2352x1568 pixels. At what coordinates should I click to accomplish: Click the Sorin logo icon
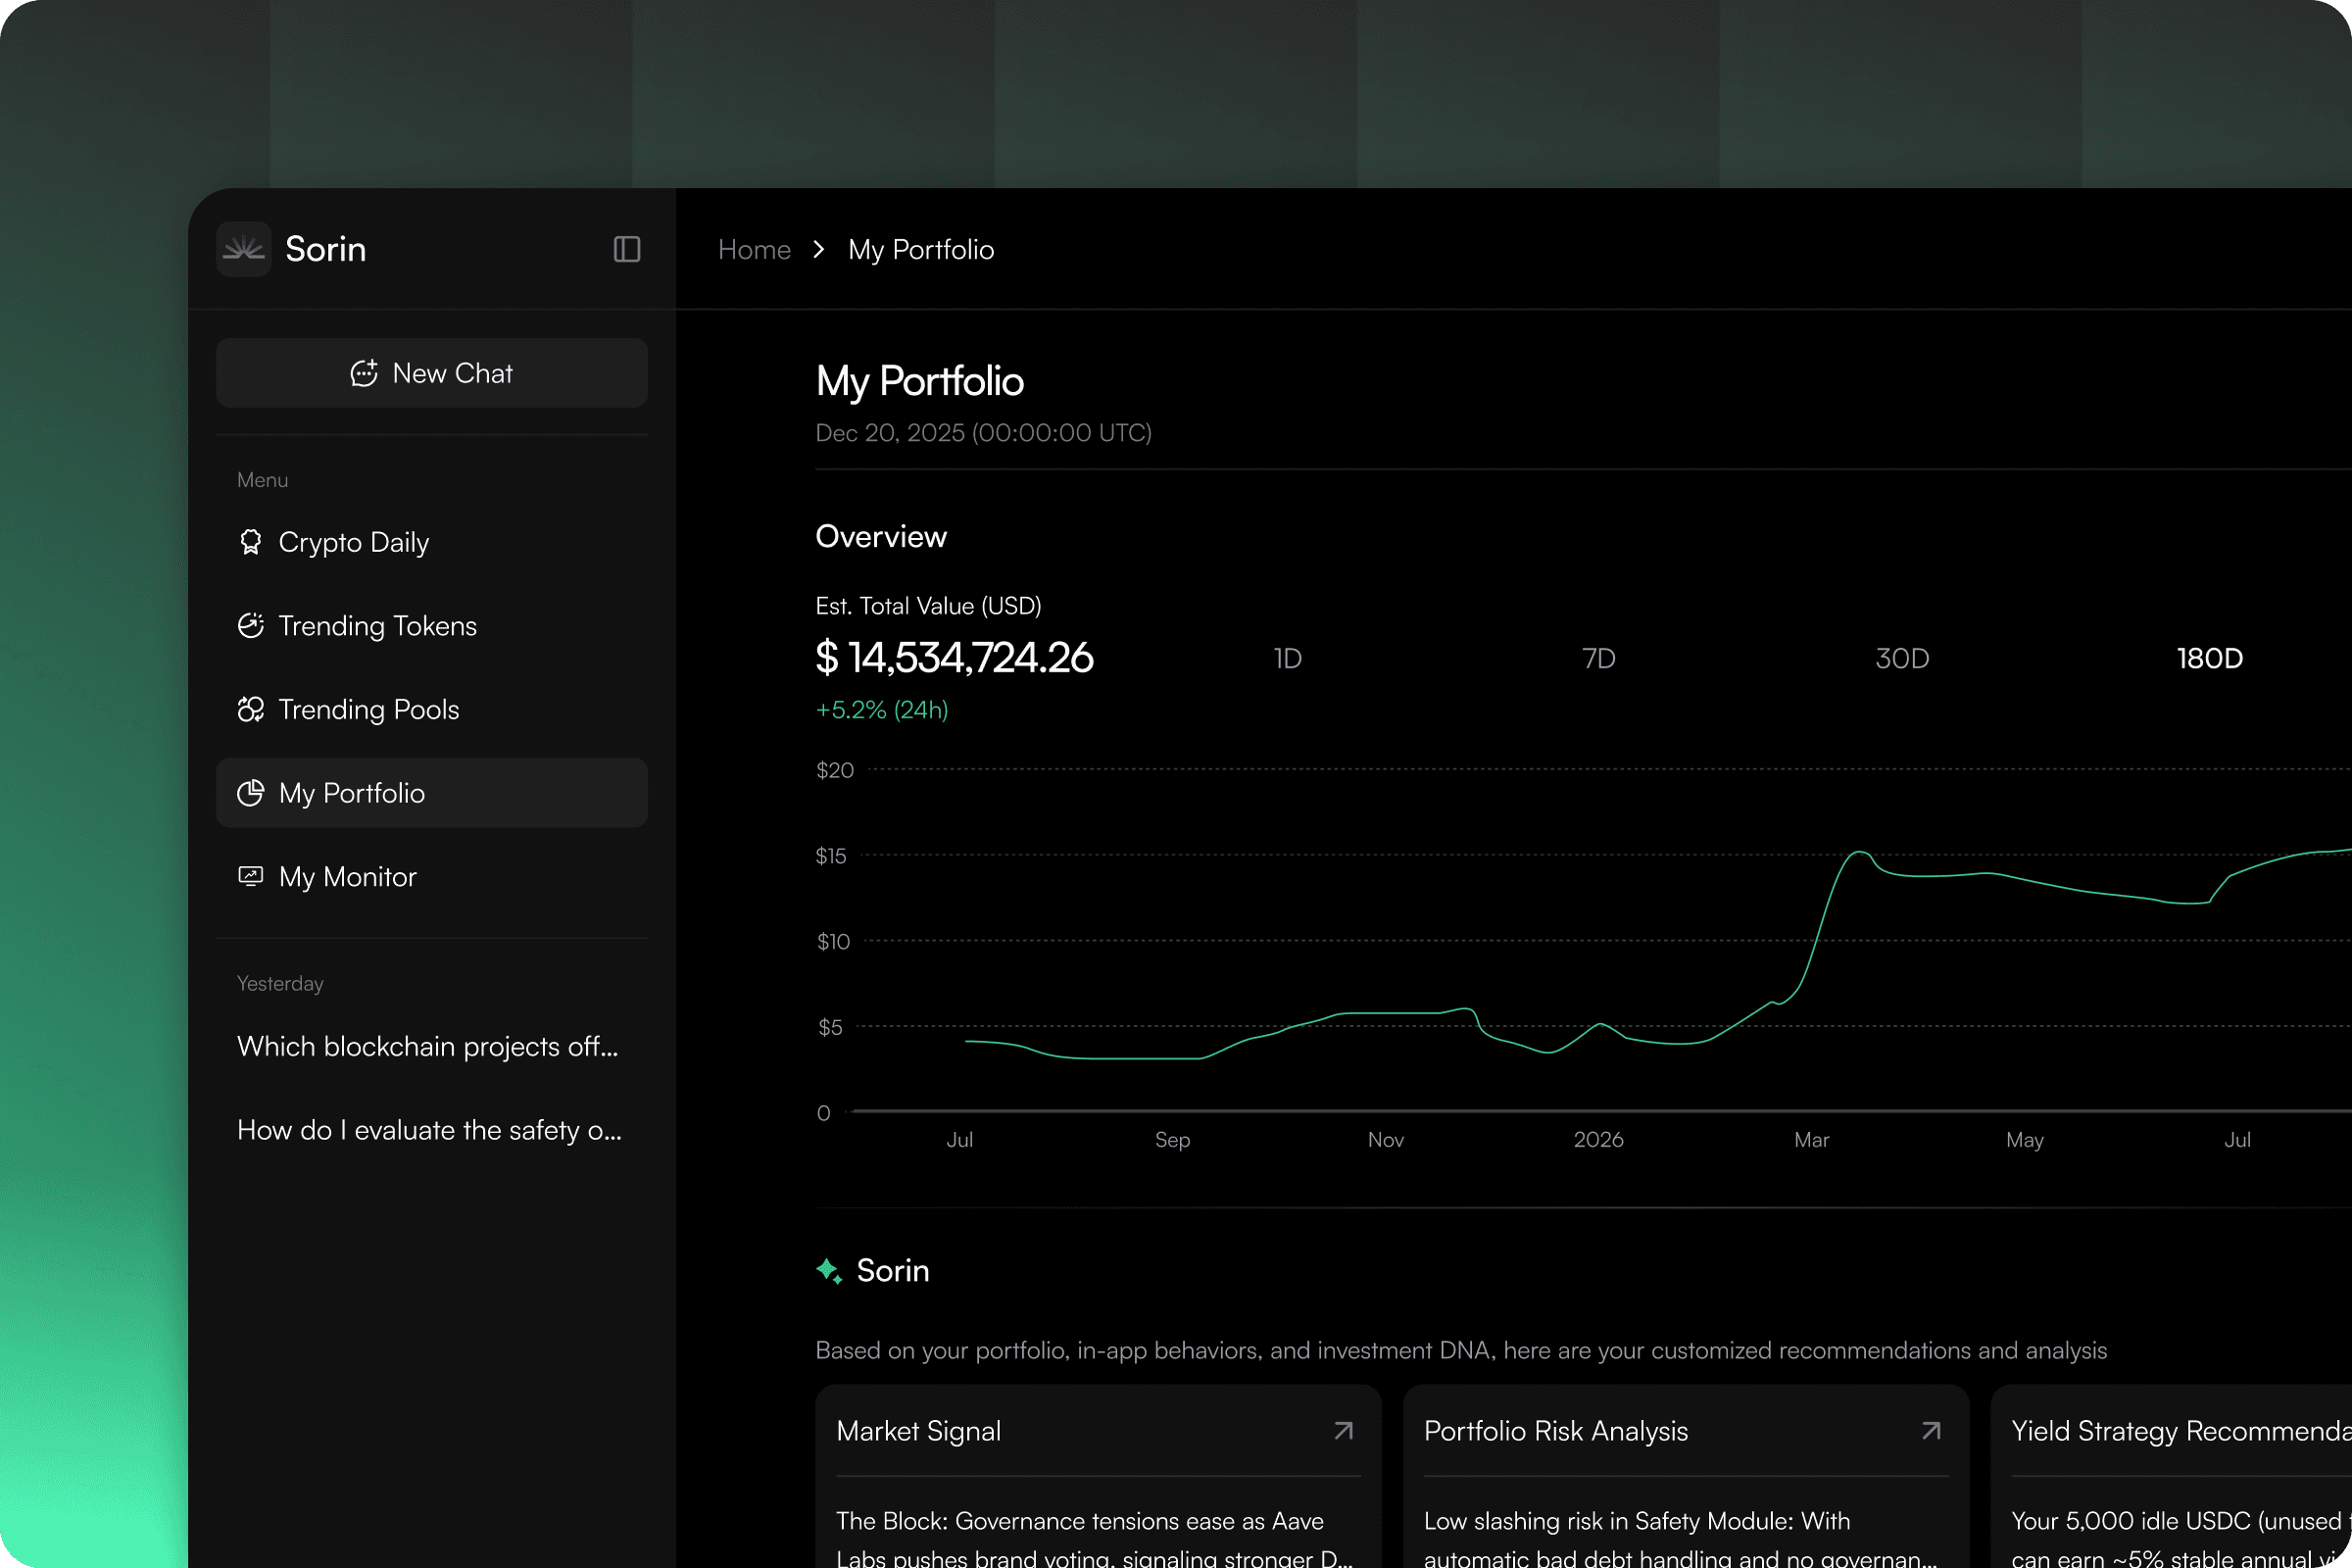tap(243, 249)
